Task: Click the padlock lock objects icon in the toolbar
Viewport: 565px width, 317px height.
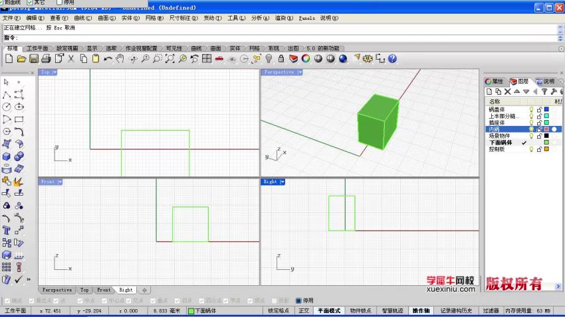Action: point(281,58)
